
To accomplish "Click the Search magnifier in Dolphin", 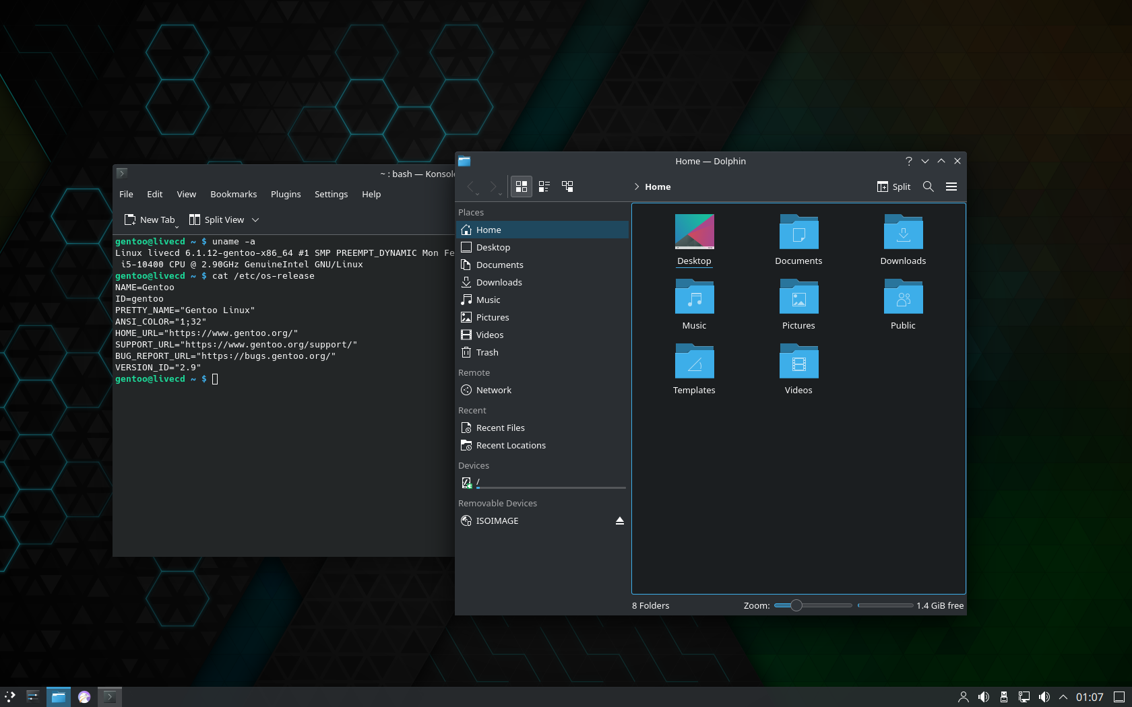I will 929,187.
